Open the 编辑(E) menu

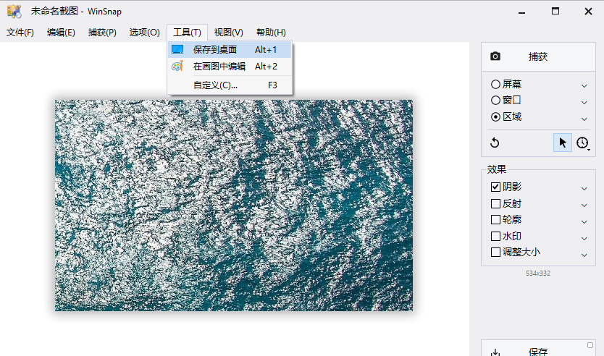coord(61,33)
